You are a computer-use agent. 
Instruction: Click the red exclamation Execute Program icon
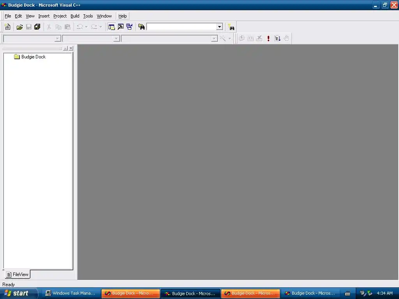(x=268, y=39)
